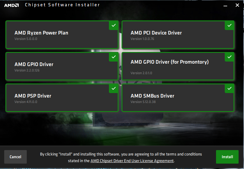
Task: Click 'Version 5.0.0.0' text
Action: 26,39
